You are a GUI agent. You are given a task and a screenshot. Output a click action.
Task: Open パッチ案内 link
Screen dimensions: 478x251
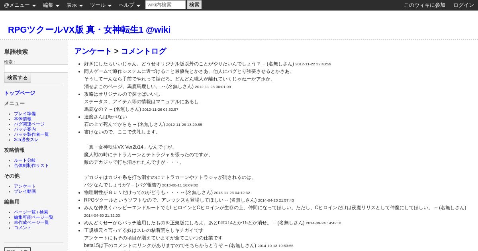click(x=25, y=129)
